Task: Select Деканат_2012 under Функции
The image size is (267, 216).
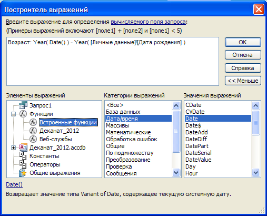Action: 59,131
